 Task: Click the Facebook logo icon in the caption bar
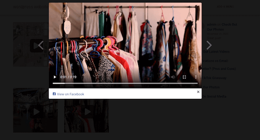click(54, 94)
